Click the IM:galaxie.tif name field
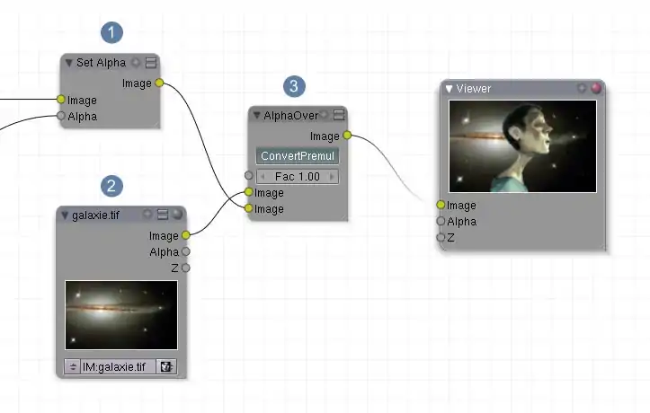Viewport: 650px width, 413px height. pos(118,366)
